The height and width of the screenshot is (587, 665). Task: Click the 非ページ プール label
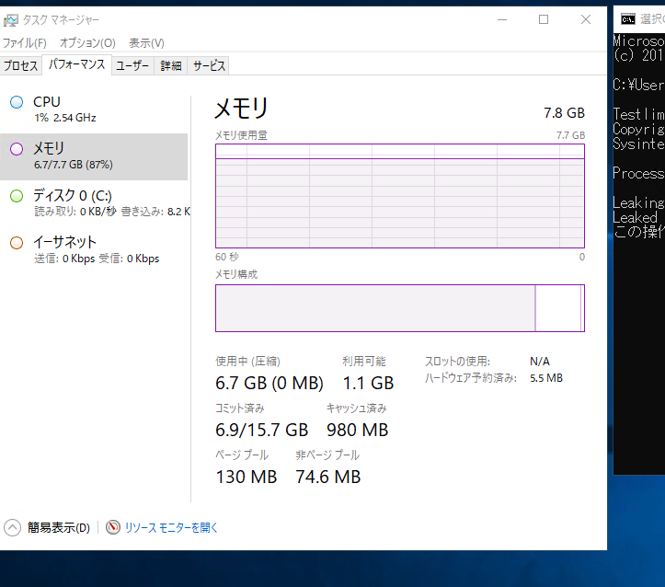point(327,455)
